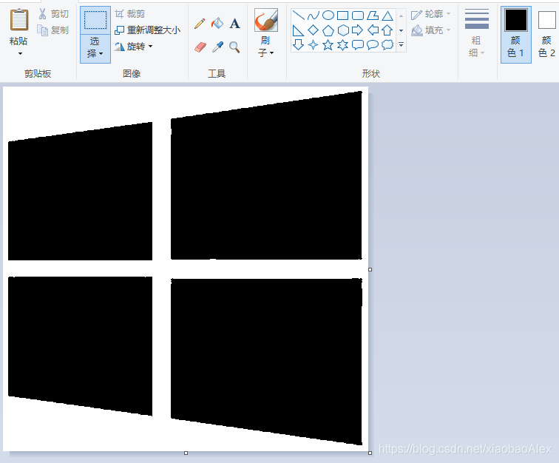Choose the Oval shape
This screenshot has width=559, height=463.
[x=328, y=16]
